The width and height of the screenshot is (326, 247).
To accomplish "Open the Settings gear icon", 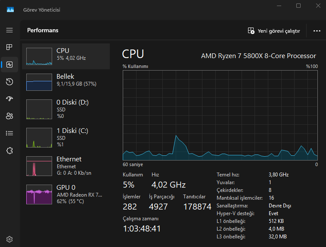I will click(9, 239).
